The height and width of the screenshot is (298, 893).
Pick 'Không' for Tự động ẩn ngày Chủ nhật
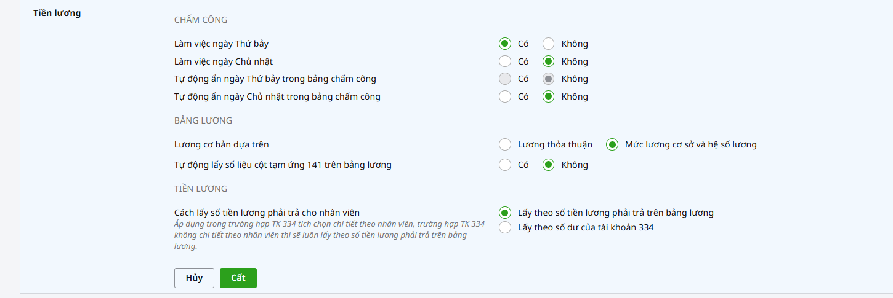[549, 96]
